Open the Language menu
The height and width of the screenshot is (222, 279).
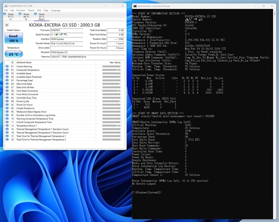point(55,9)
